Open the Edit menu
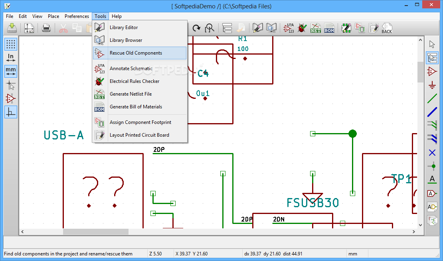Viewport: 443px width, 261px height. tap(23, 16)
